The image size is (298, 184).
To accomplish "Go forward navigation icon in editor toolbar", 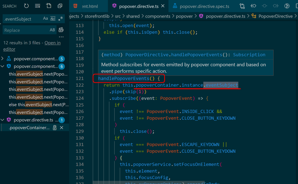I will (x=275, y=6).
